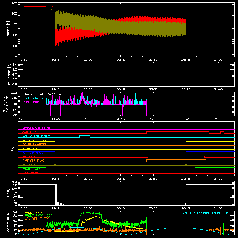This screenshot has width=238, height=238.
Task: Select the FLARE_FLAG label
Action: 31,148
